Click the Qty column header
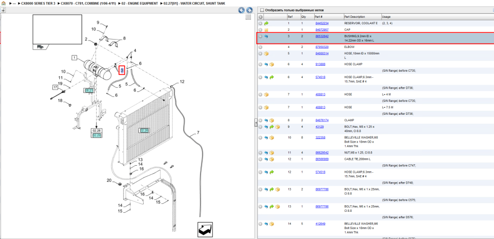 (303, 17)
